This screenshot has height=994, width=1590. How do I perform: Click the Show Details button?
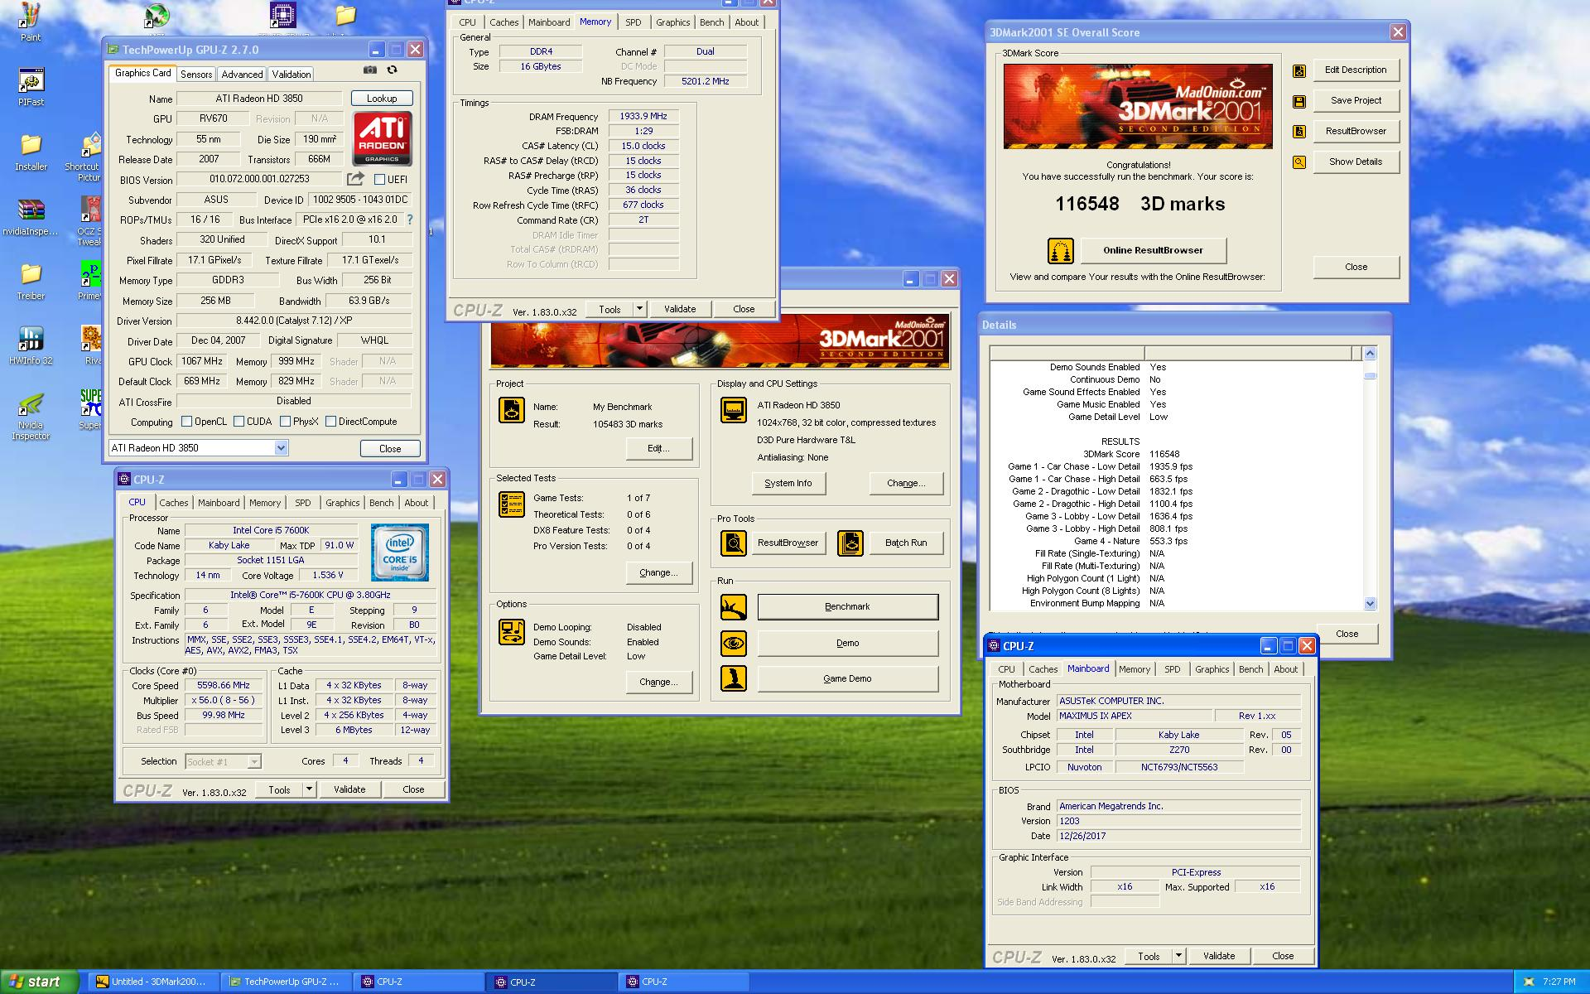1356,162
